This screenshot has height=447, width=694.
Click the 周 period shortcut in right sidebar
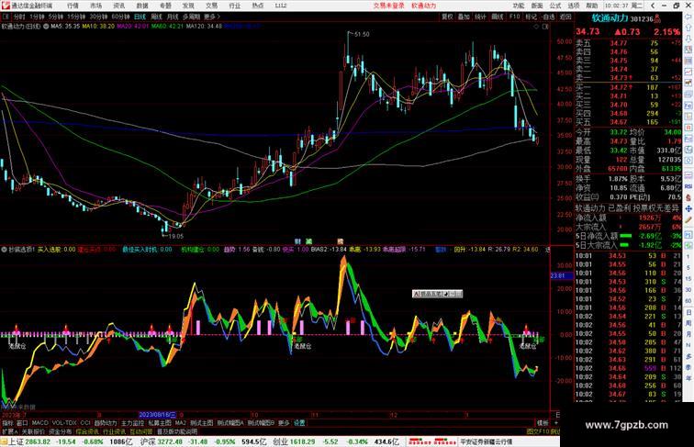688,323
